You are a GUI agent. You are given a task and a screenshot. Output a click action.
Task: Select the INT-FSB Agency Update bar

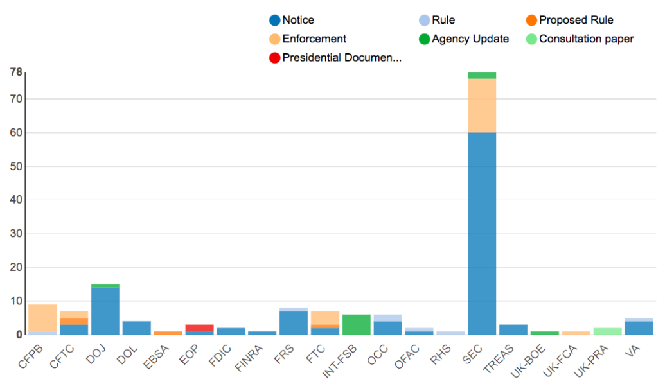point(356,325)
